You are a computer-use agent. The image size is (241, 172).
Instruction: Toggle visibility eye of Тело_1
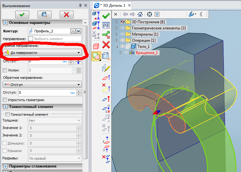[x=123, y=46]
